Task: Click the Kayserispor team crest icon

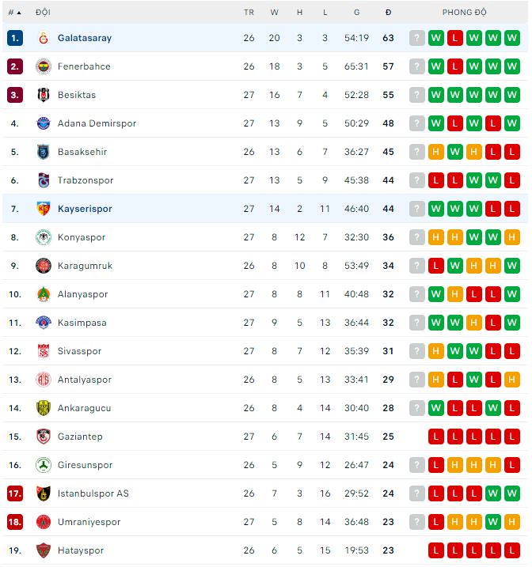Action: [x=43, y=209]
